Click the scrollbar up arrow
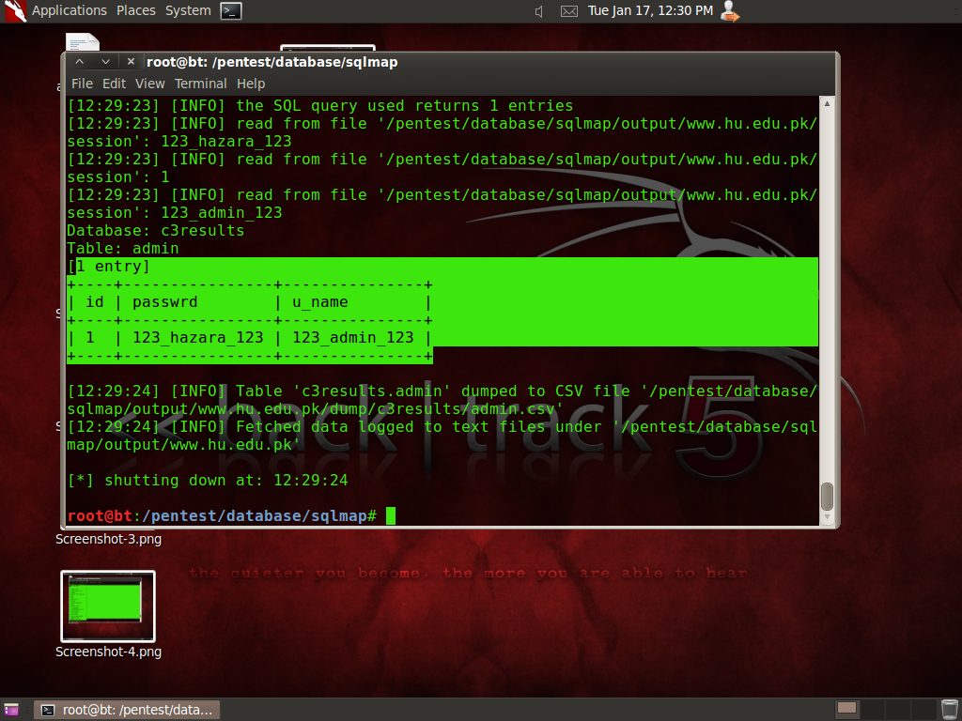This screenshot has height=721, width=962. coord(827,103)
